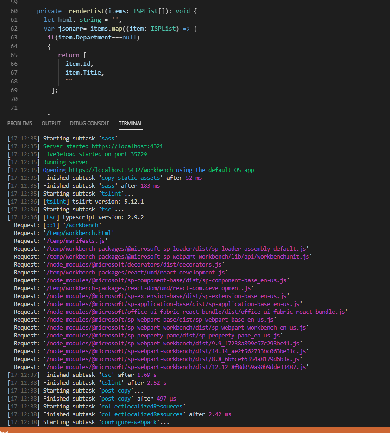Screen dimensions: 390x433
Task: Click the sp-property-pane_en-us.js request path
Action: click(x=164, y=336)
